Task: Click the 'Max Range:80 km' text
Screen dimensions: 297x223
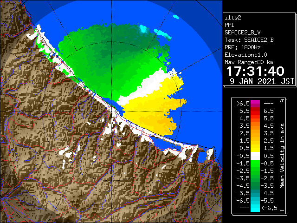Action: [x=249, y=62]
